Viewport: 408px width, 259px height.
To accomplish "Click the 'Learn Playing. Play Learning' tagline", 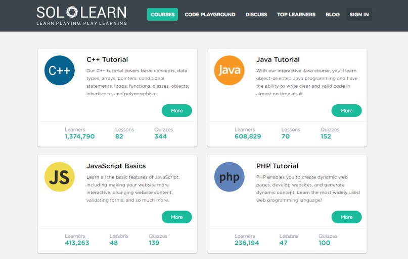I will pyautogui.click(x=82, y=23).
